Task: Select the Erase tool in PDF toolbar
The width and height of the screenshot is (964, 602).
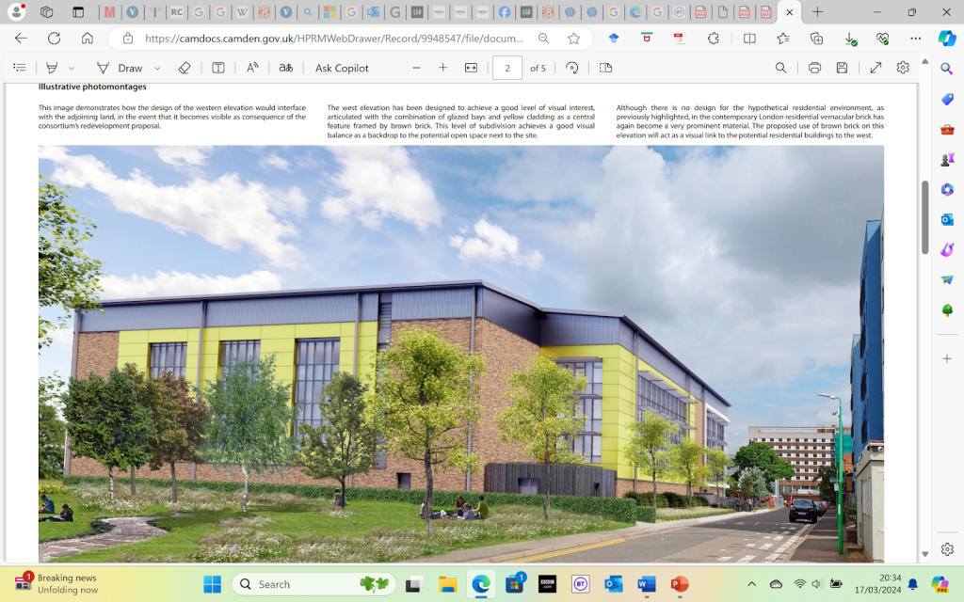Action: (x=185, y=68)
